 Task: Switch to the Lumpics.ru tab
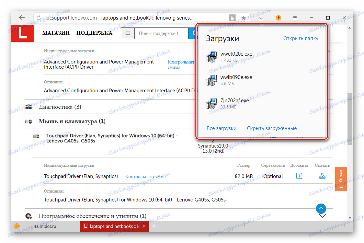[46, 226]
